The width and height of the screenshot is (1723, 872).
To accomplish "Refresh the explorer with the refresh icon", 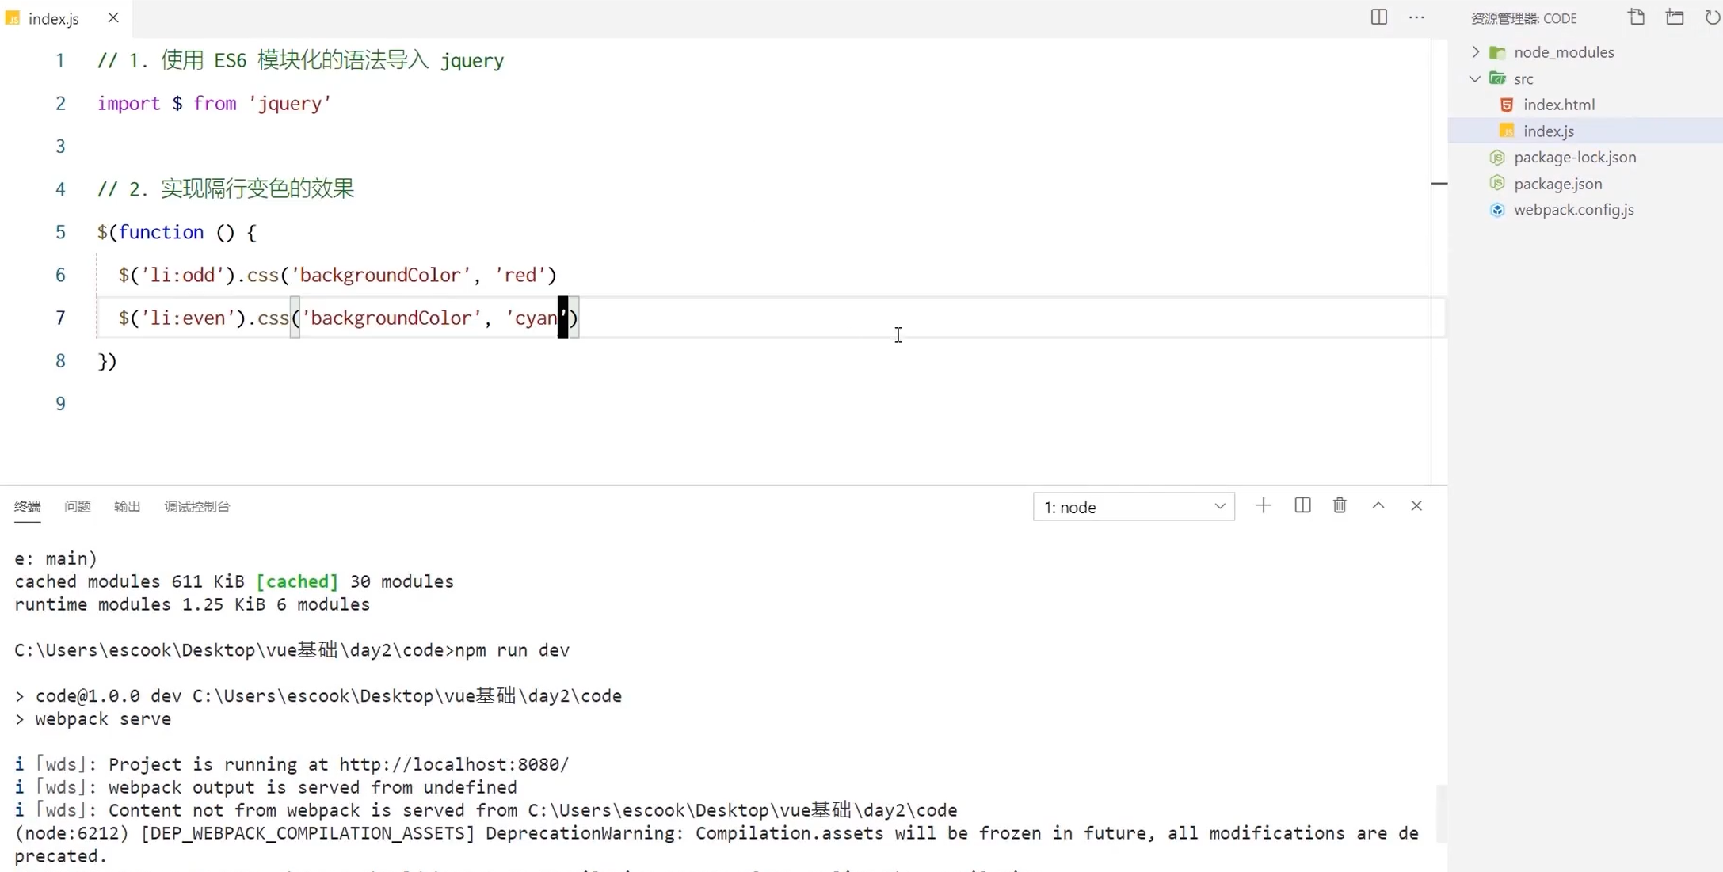I will click(x=1712, y=17).
